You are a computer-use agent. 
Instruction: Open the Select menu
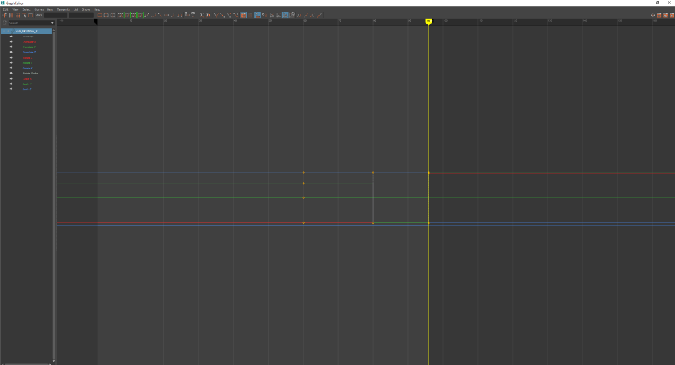tap(26, 9)
